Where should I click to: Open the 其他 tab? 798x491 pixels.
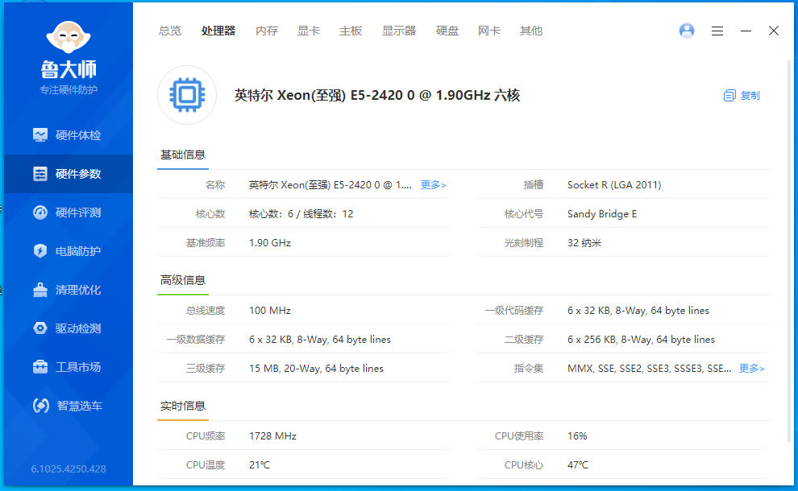tap(531, 31)
